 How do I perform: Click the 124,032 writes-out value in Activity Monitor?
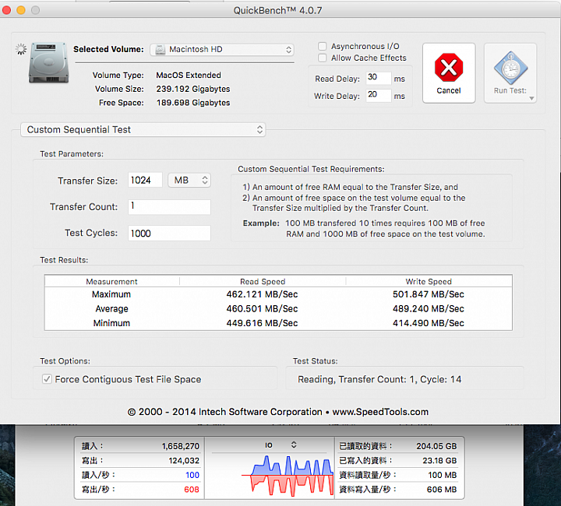coord(184,461)
